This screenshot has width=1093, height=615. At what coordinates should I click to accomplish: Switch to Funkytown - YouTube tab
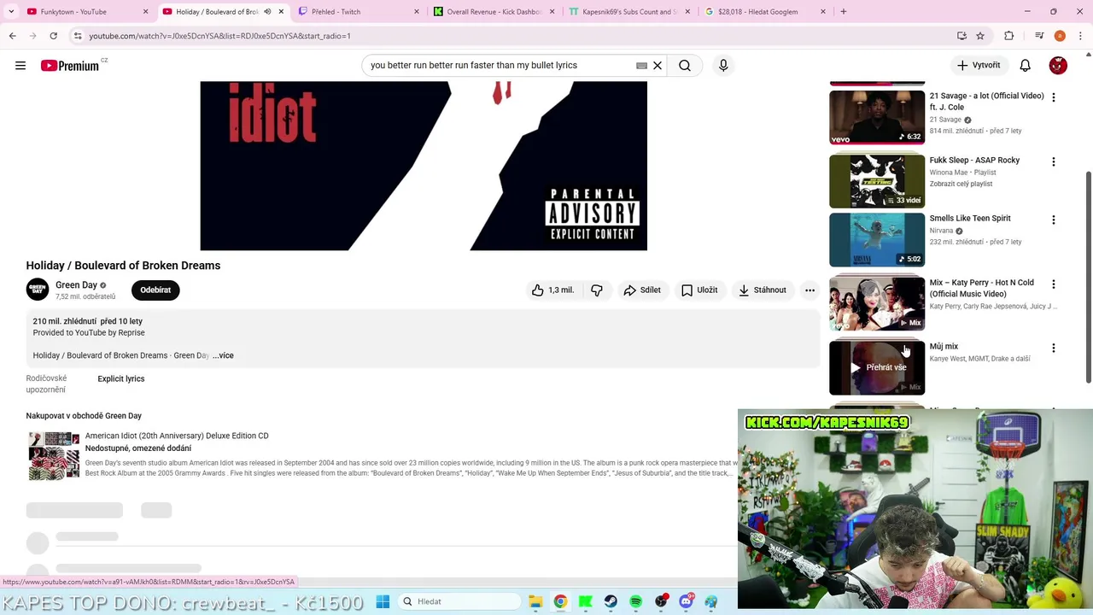coord(85,12)
